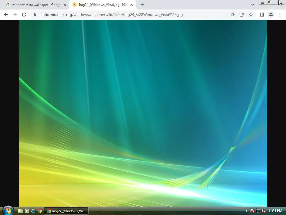Open Windows Explorer from taskbar
This screenshot has width=286, height=215.
[20, 211]
